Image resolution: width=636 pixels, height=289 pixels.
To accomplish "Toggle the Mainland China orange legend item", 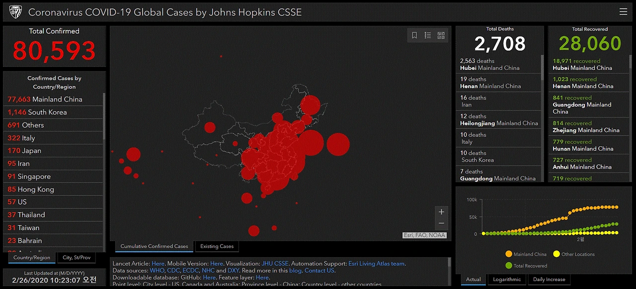I will [x=526, y=254].
